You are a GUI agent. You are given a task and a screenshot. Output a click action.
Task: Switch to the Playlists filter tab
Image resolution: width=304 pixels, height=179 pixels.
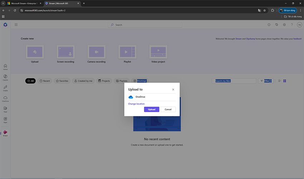point(122,81)
